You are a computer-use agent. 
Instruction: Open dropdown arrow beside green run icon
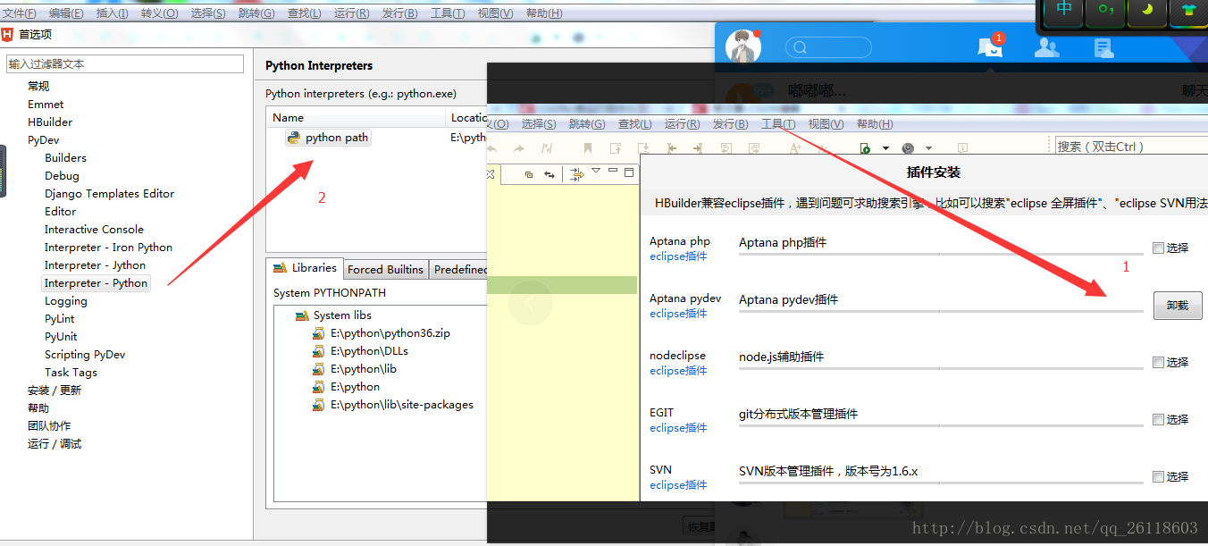click(885, 148)
